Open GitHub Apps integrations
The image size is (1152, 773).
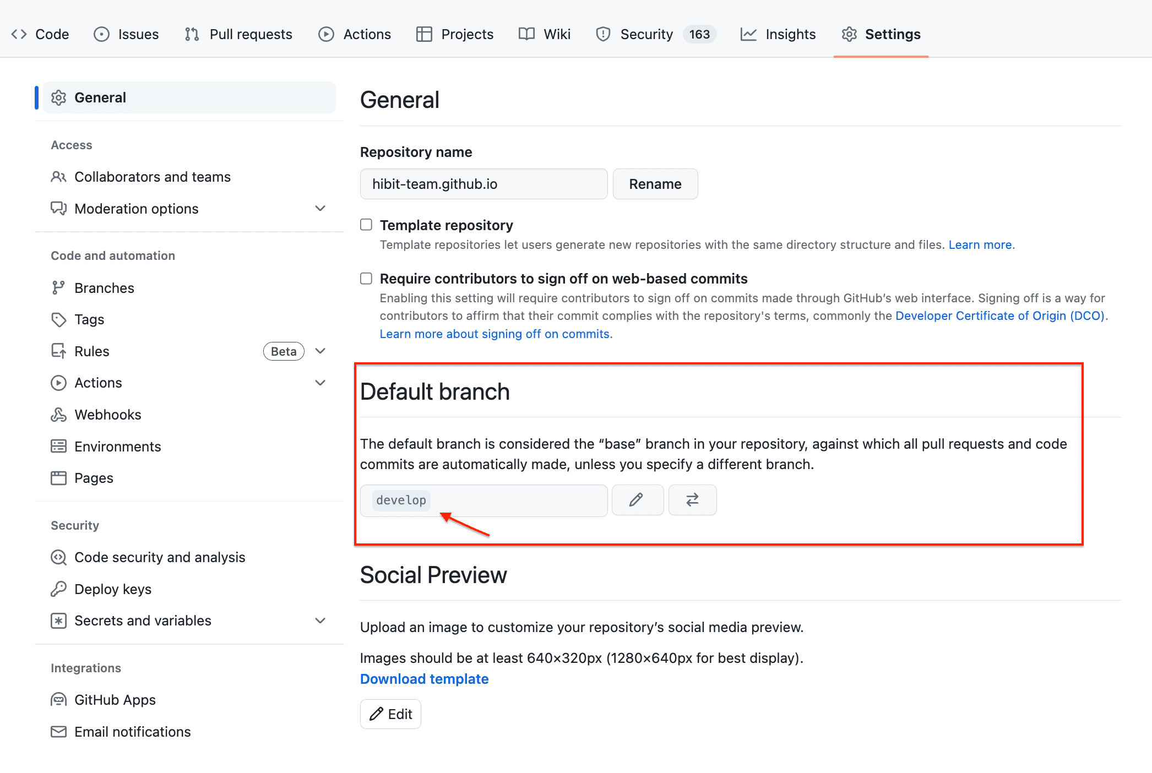click(x=115, y=700)
